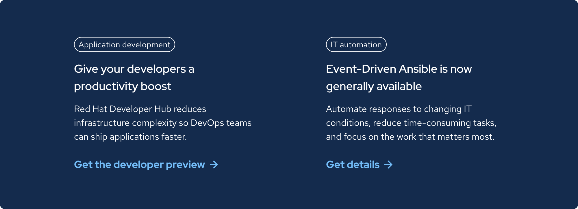Select the 'IT automation' tag
Viewport: 578px width, 209px height.
(356, 45)
